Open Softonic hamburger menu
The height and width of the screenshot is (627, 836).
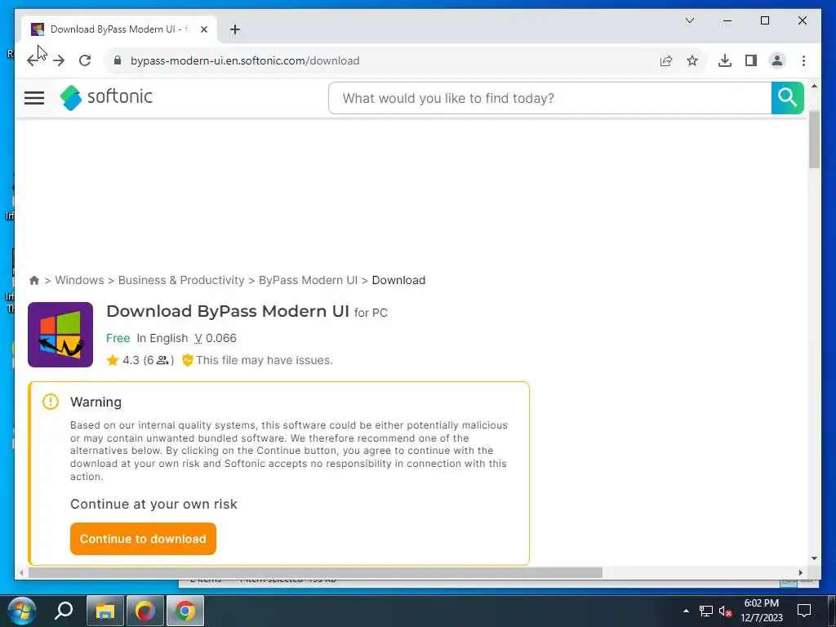tap(34, 98)
